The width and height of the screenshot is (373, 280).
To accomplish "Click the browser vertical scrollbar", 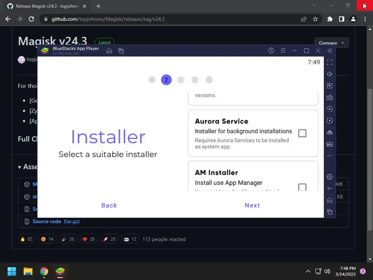I will pyautogui.click(x=370, y=160).
